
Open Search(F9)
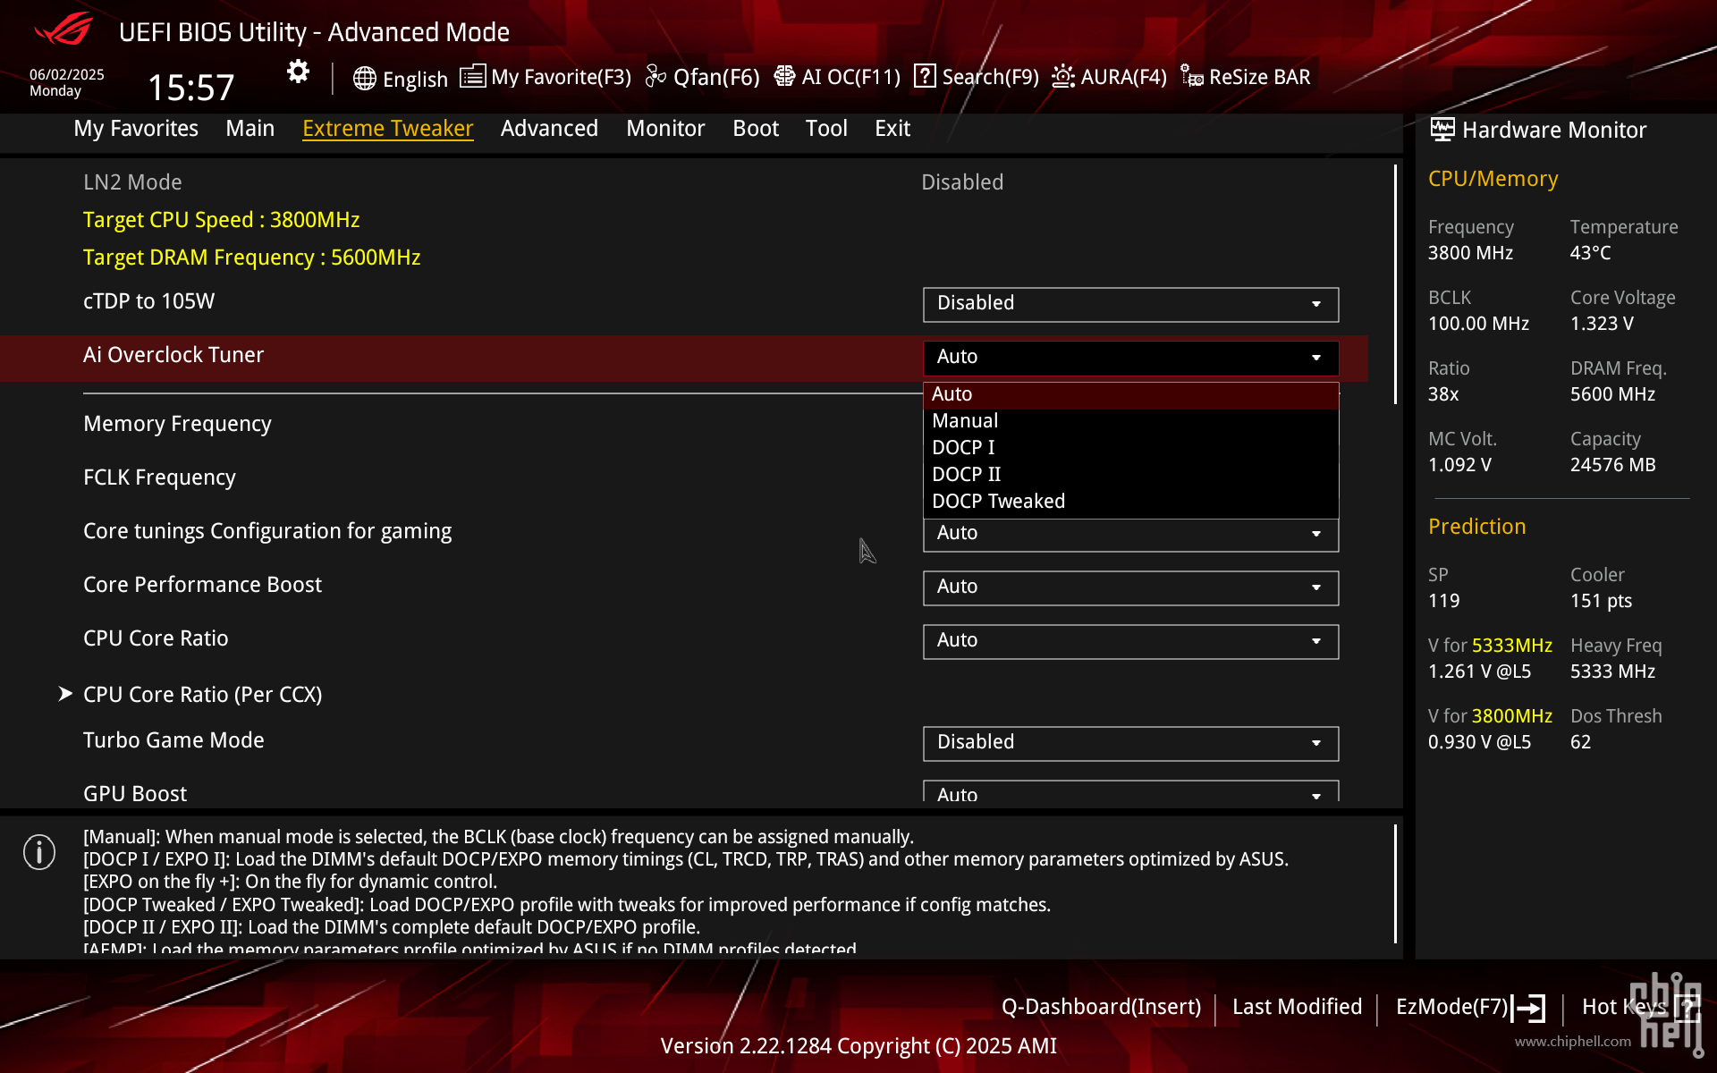tap(990, 78)
